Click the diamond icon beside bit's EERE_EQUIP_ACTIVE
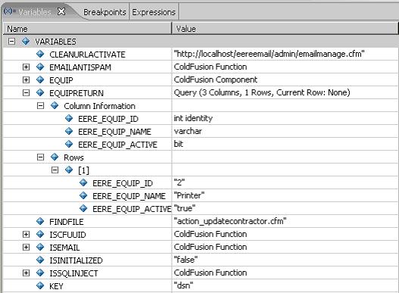Screen dimensions: 399x293 [69, 144]
